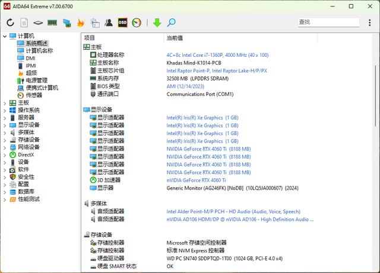The height and width of the screenshot is (273, 380).
Task: Click the 查找 search field
Action: pyautogui.click(x=328, y=23)
